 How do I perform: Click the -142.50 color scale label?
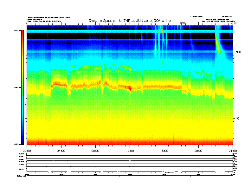pyautogui.click(x=17, y=87)
